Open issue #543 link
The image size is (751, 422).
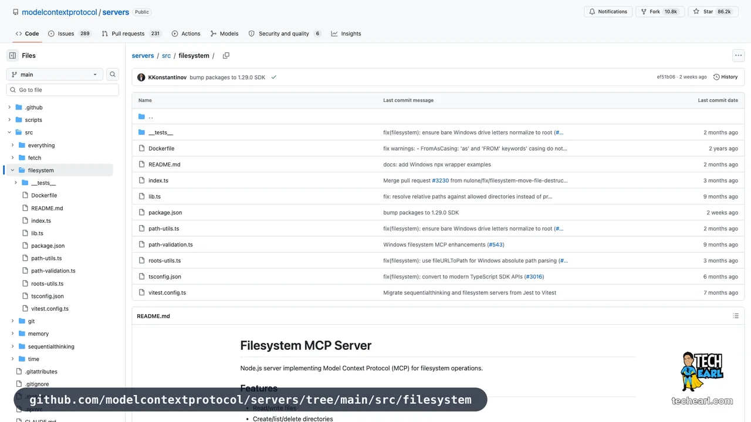pos(495,244)
